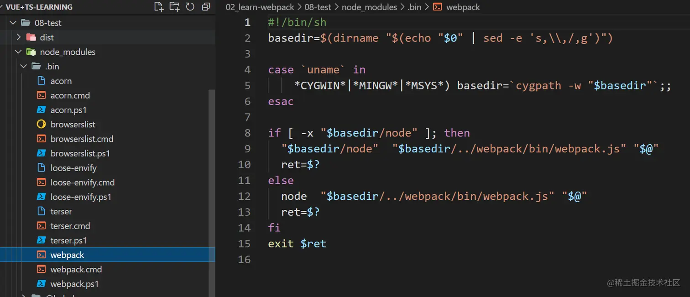Screen dimensions: 690x297
Task: Click the acorn.ps1 PowerShell file icon
Action: click(41, 110)
